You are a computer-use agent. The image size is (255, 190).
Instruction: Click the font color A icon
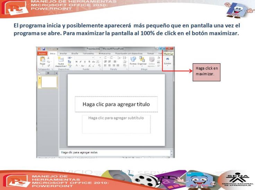click(x=76, y=66)
